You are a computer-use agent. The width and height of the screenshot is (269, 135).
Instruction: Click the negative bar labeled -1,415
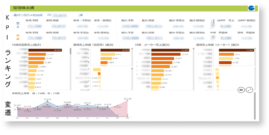(99, 78)
